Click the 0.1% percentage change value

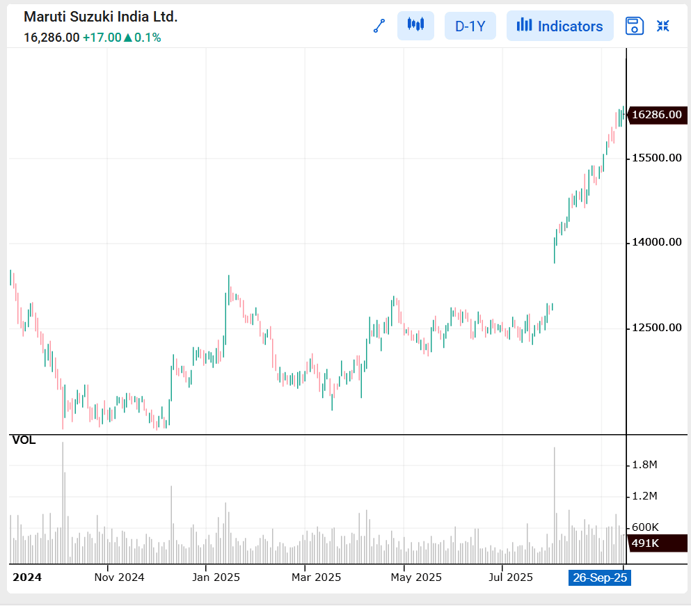(x=148, y=38)
